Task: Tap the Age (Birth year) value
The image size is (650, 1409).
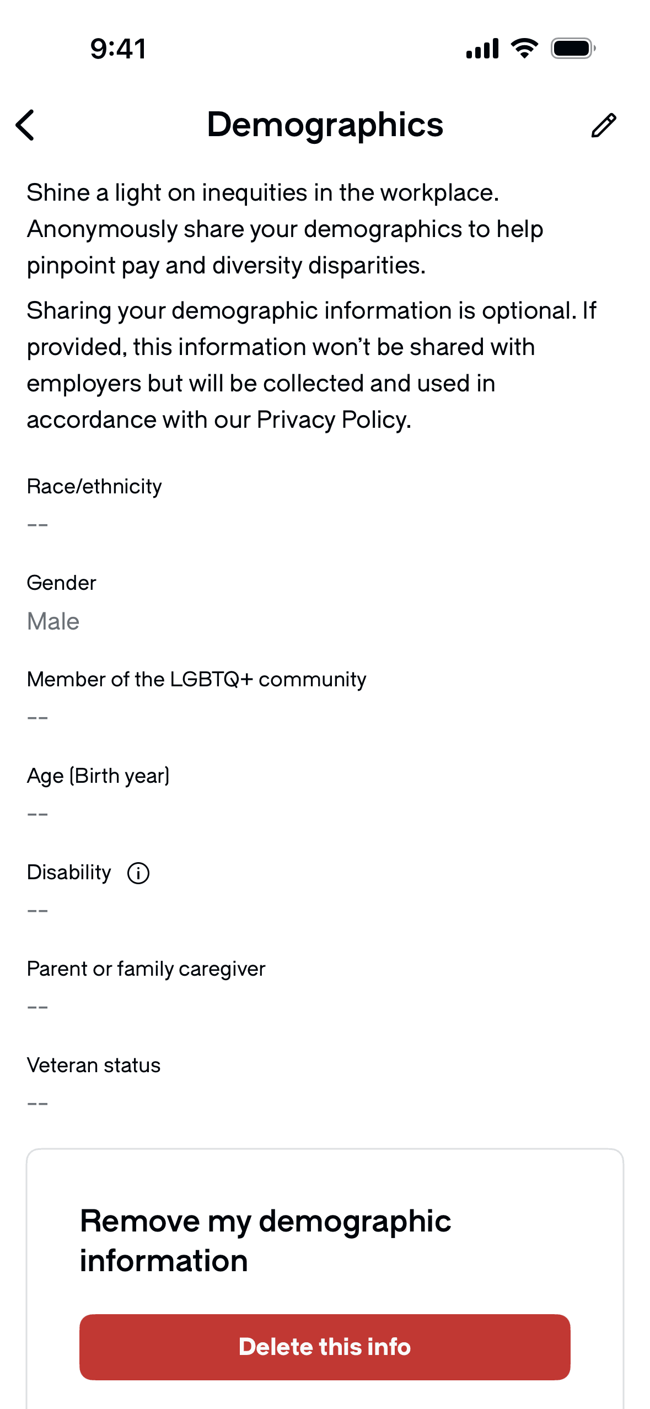Action: 37,814
